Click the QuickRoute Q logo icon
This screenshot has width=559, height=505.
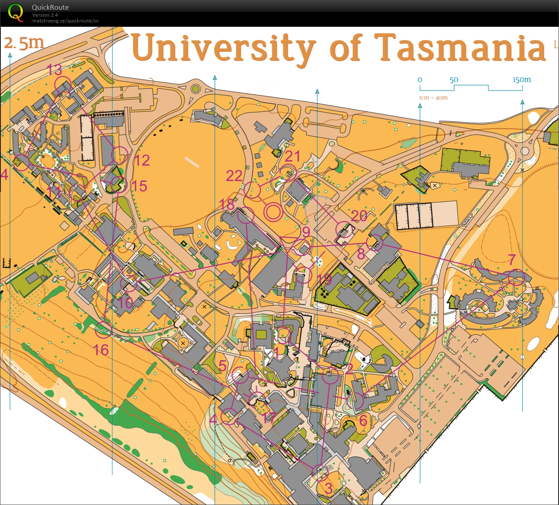[x=16, y=12]
